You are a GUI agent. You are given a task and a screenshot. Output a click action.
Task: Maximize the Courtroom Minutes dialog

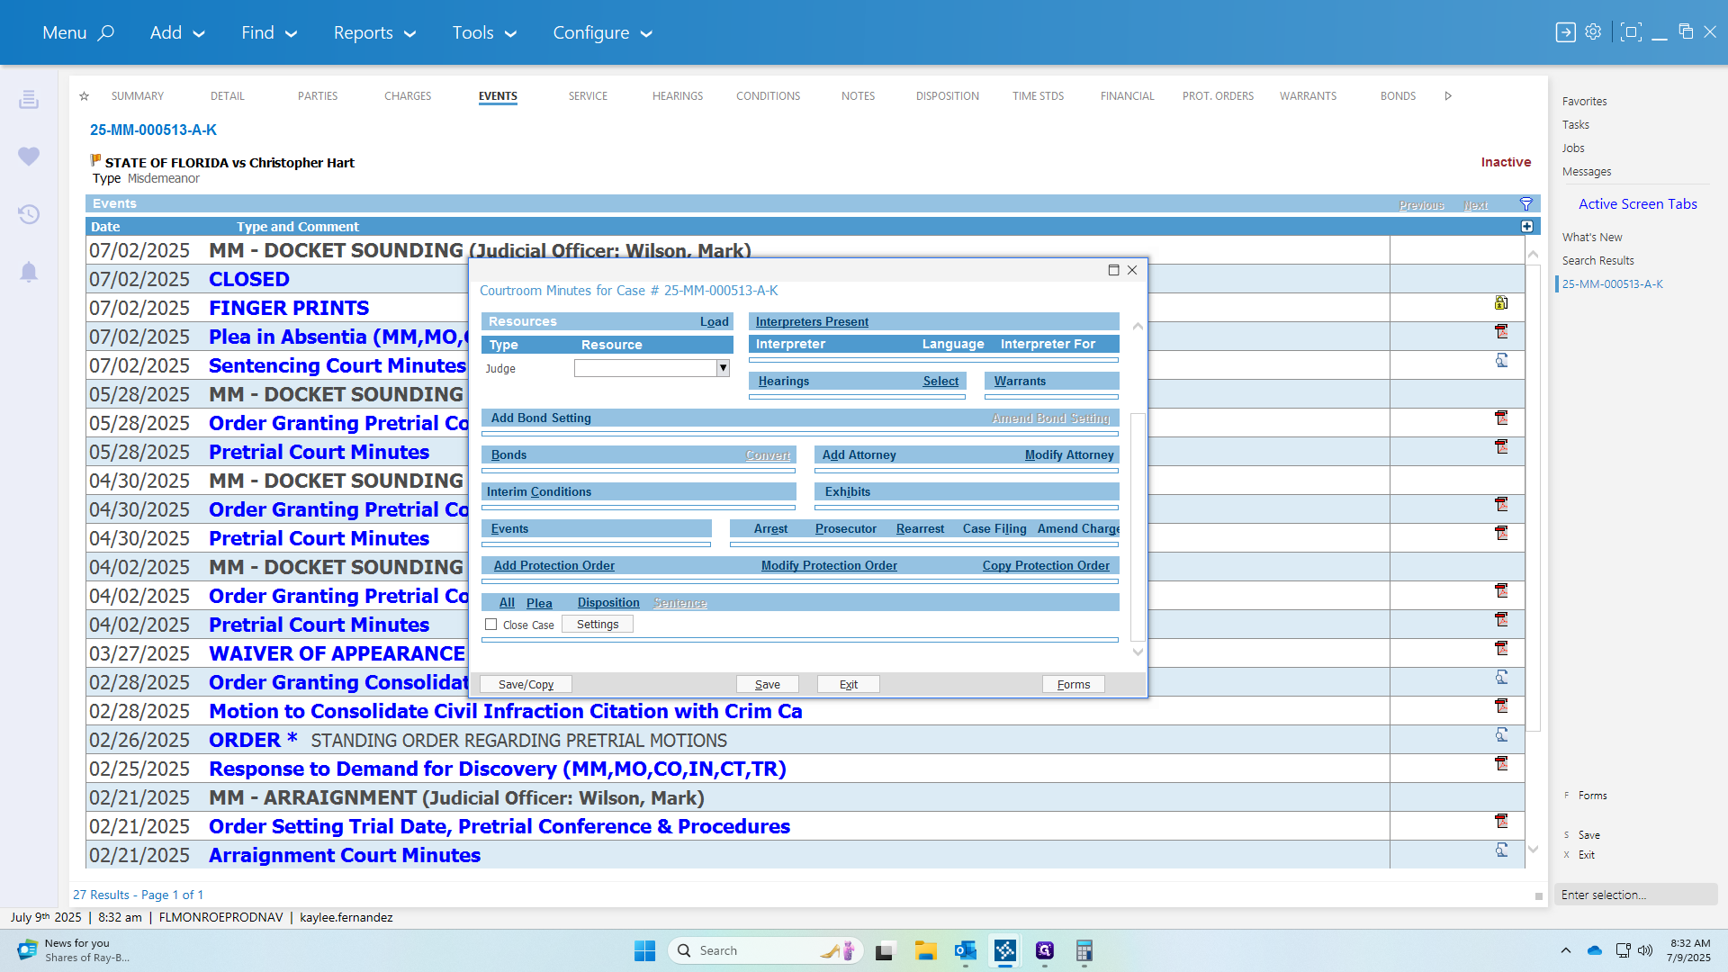click(1113, 270)
